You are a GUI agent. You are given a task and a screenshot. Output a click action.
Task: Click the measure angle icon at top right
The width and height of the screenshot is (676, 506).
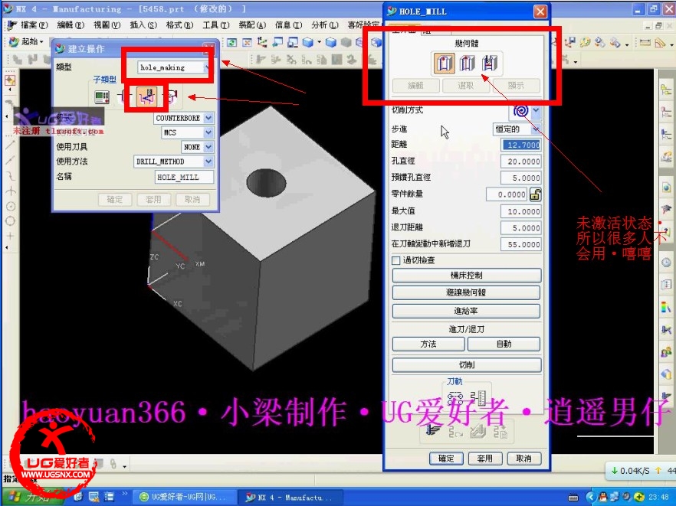click(660, 42)
